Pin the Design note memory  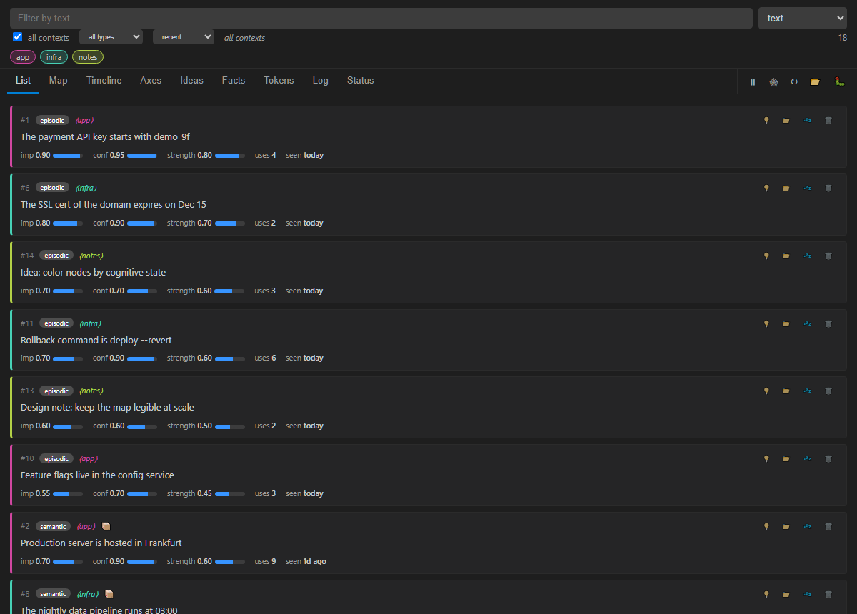[x=766, y=391]
